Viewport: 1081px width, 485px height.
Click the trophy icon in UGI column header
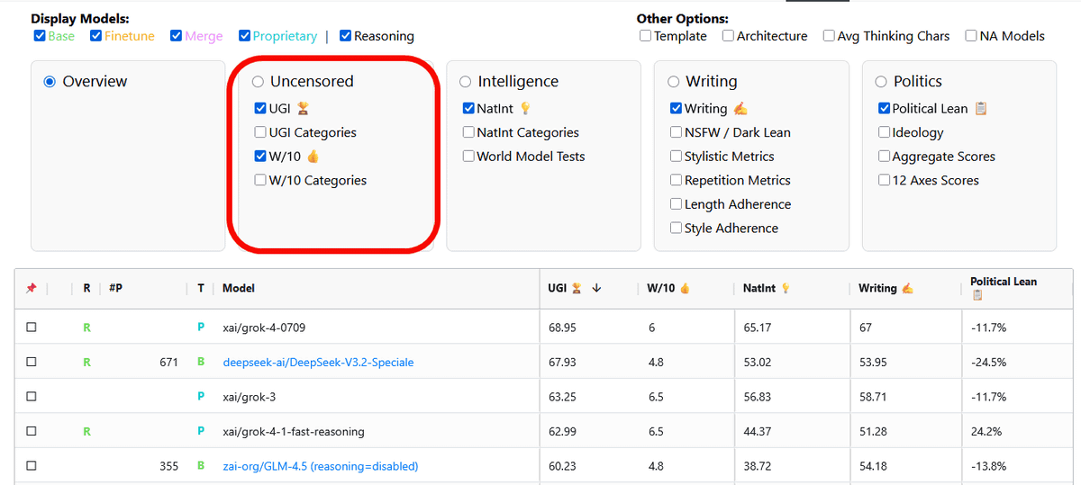pyautogui.click(x=577, y=289)
